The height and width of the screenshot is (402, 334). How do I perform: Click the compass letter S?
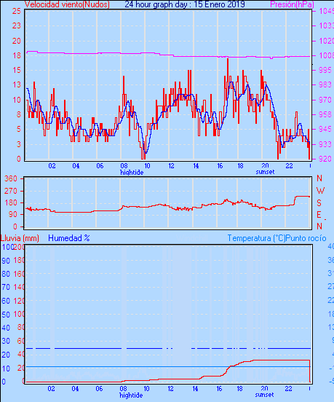pyautogui.click(x=319, y=202)
